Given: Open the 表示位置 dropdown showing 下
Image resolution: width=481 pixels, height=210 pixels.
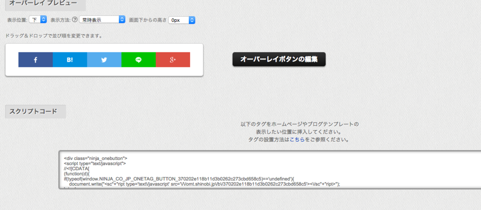Looking at the screenshot, I should click(38, 20).
